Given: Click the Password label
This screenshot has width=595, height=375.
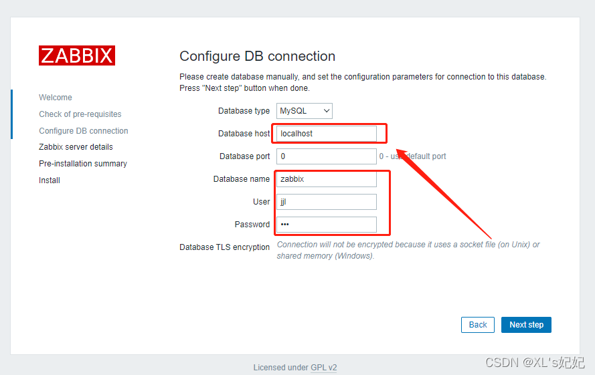Looking at the screenshot, I should 252,225.
